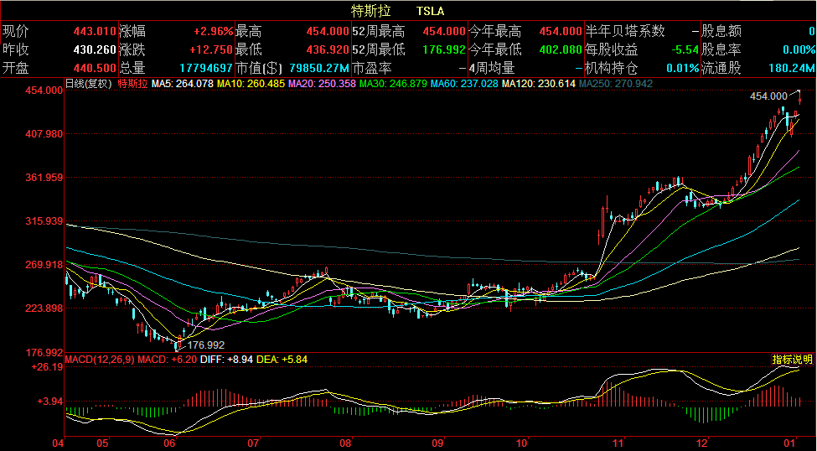The width and height of the screenshot is (817, 451).
Task: Click the MA5: 264.078 legend entry
Action: click(184, 84)
